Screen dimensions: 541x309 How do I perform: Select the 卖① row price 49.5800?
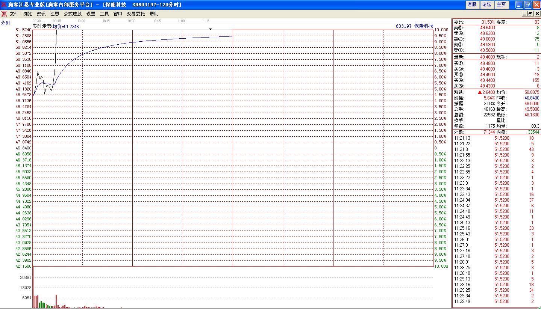point(488,50)
